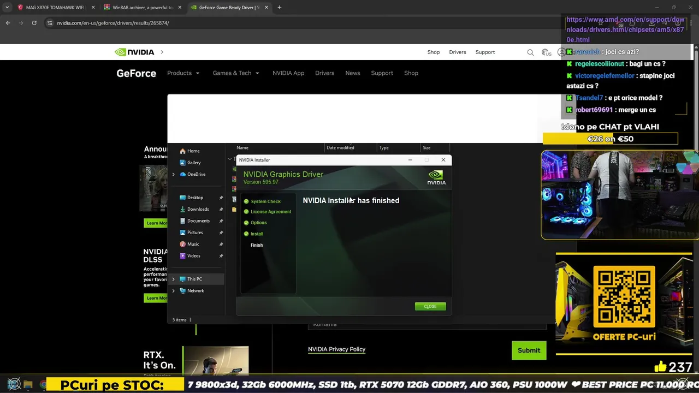Expand the Products dropdown menu
The height and width of the screenshot is (393, 699).
tap(183, 73)
